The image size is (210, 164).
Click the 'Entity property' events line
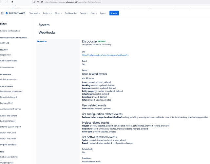(102, 91)
